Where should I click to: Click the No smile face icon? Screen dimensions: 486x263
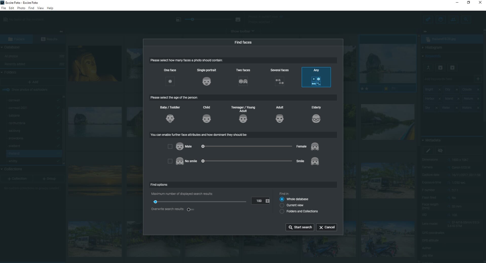coord(179,161)
